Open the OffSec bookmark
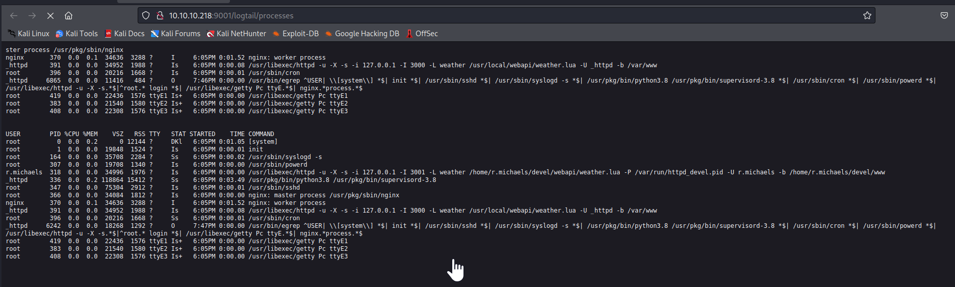 422,34
